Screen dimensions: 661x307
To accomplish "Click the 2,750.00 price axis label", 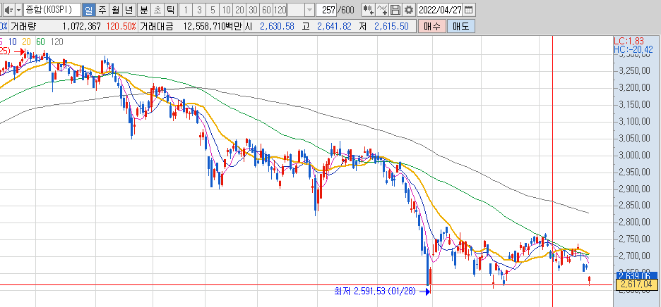I will point(634,239).
